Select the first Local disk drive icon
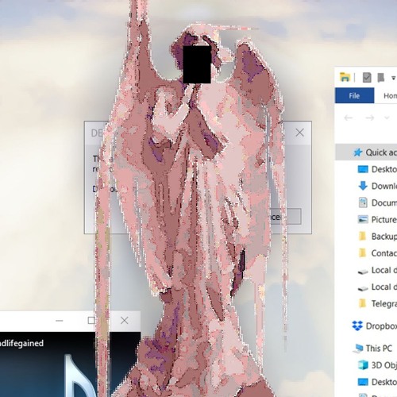Viewport: 397px width, 397px height. (x=363, y=272)
